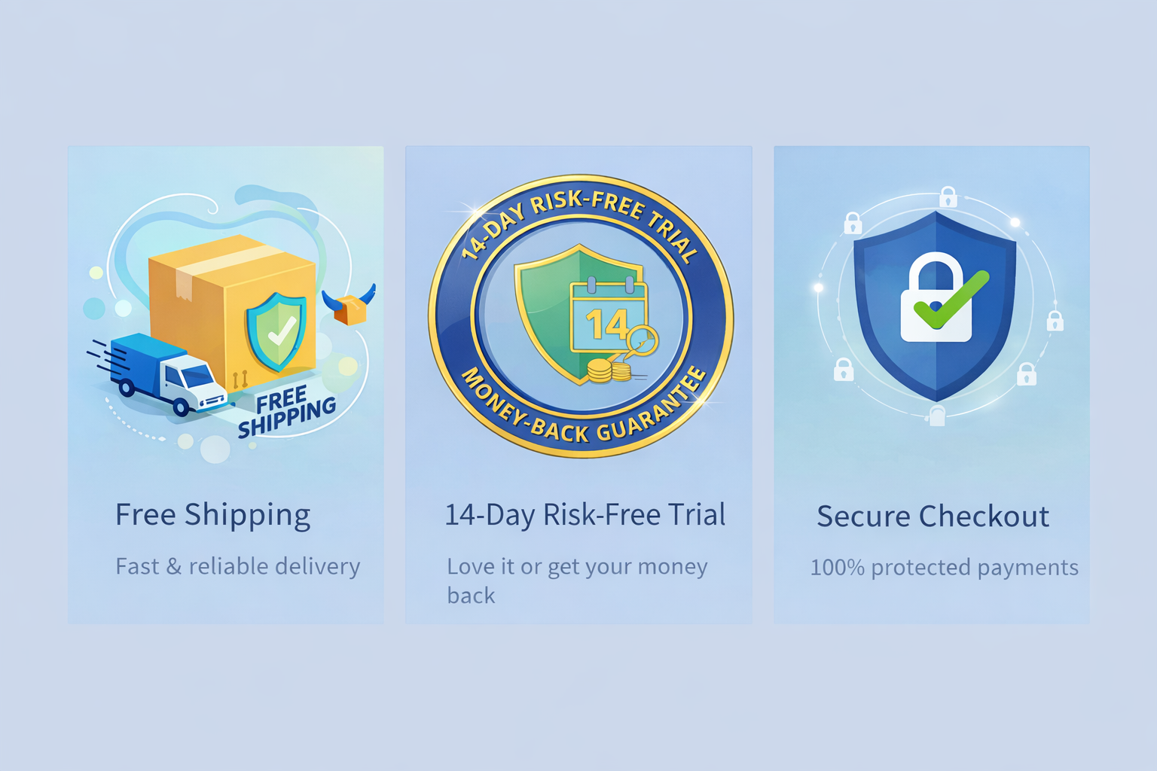Click the calendar showing number 14
This screenshot has width=1157, height=771.
[x=609, y=317]
